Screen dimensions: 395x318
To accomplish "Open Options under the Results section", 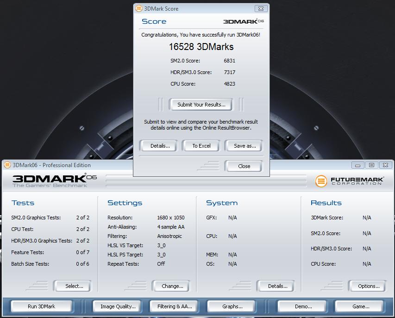I will pyautogui.click(x=369, y=286).
